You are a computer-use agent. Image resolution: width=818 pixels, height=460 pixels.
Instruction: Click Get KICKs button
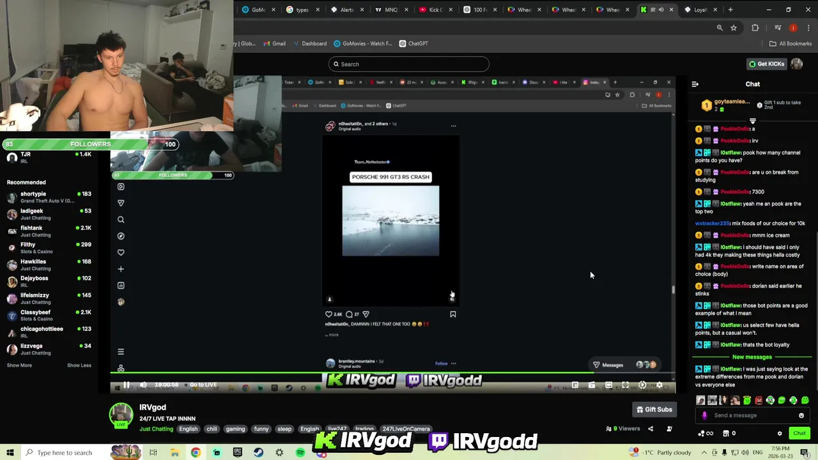[x=767, y=64]
